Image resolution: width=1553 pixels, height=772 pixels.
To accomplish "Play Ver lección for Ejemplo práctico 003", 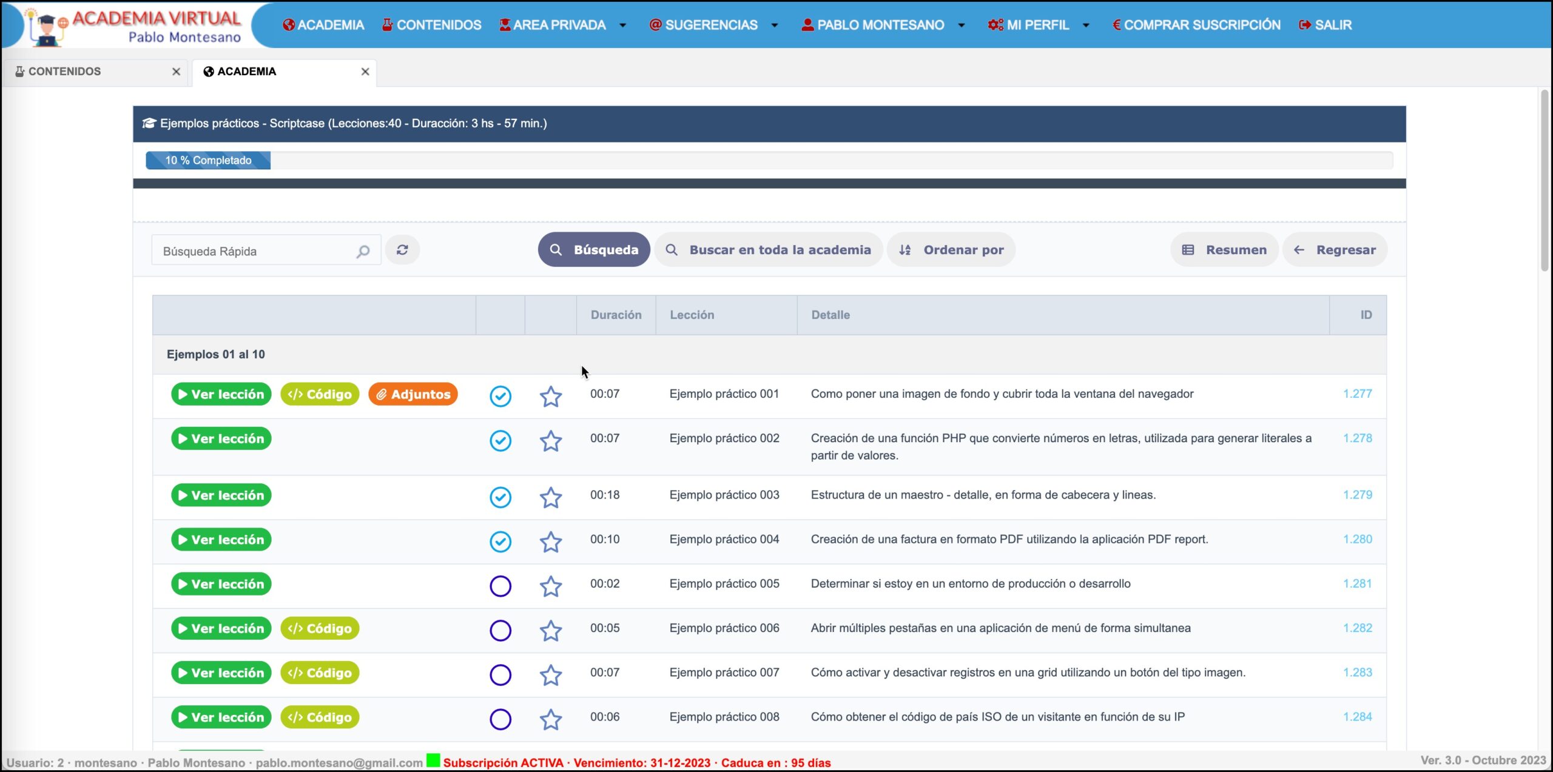I will pos(221,495).
